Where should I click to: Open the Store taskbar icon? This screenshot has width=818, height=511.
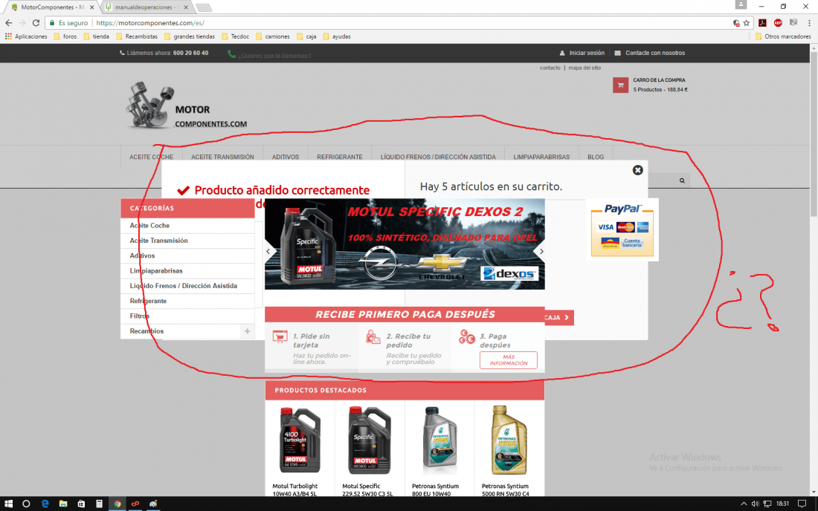[x=81, y=504]
